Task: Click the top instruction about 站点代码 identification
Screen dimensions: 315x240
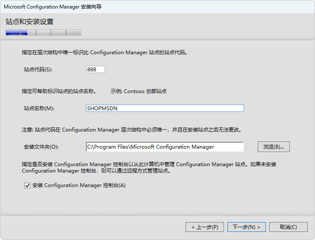Action: pos(105,53)
